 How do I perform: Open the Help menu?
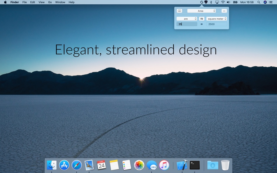(x=71, y=2)
